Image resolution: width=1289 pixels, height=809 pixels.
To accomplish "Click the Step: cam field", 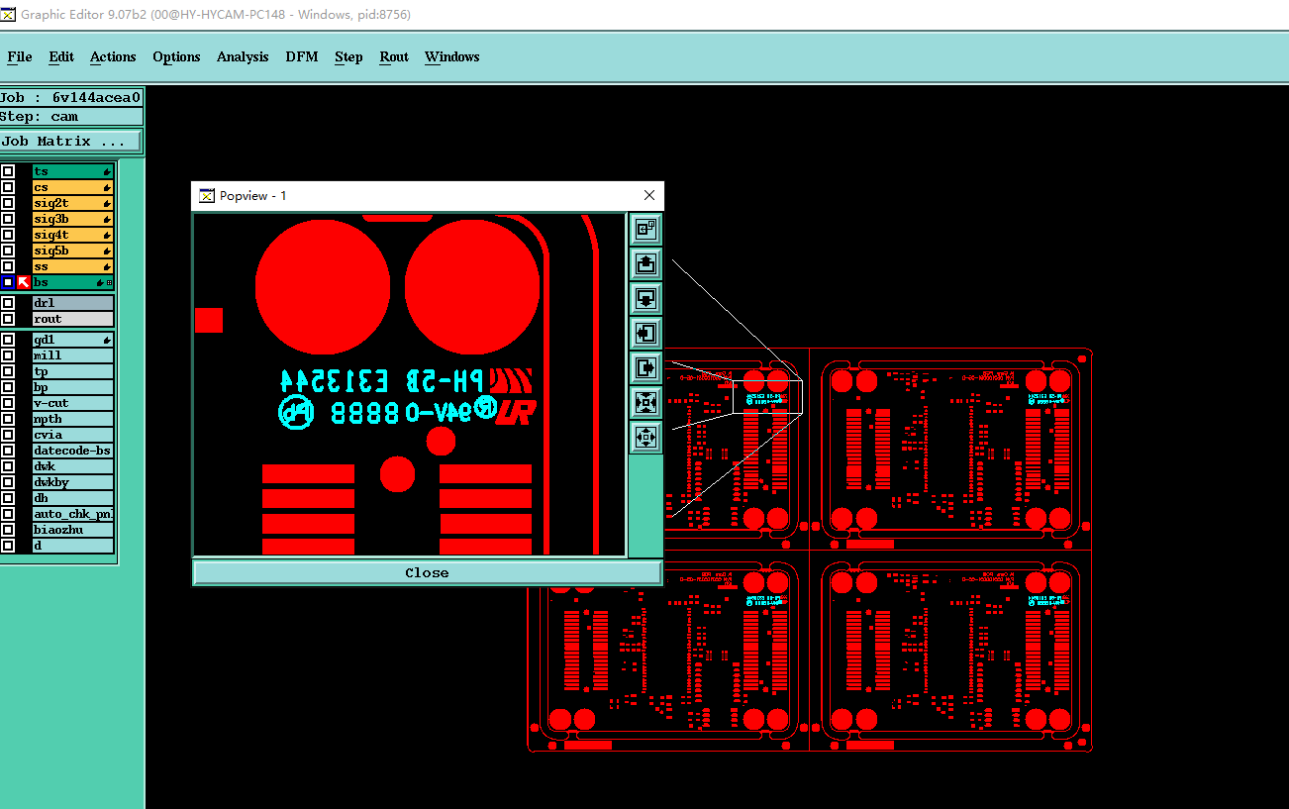I will point(71,117).
